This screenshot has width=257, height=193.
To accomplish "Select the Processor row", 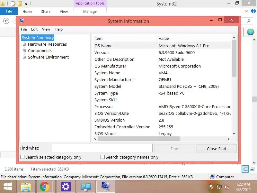I will [x=162, y=107].
